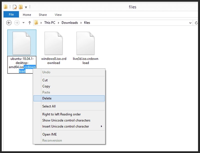Image resolution: width=200 pixels, height=153 pixels.
Task: Open the address bar history dropdown
Action: [x=190, y=23]
